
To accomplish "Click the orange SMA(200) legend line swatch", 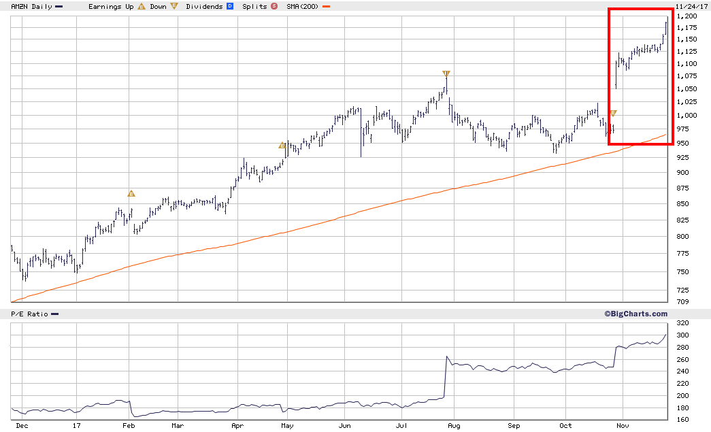I will pyautogui.click(x=326, y=7).
